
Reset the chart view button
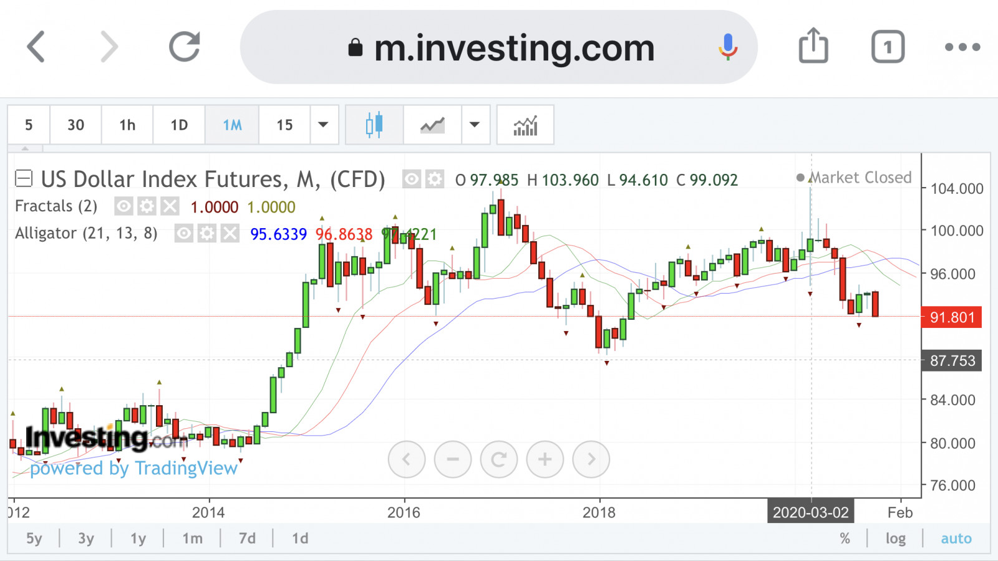(x=498, y=459)
